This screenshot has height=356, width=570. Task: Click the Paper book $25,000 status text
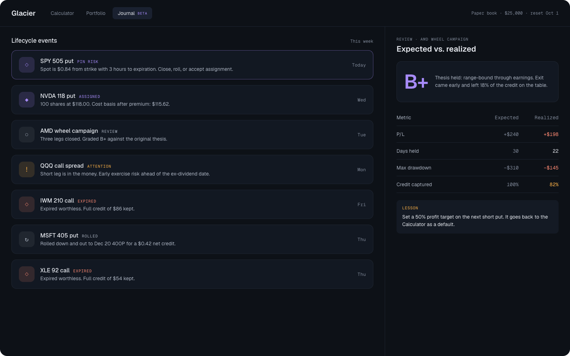(515, 13)
